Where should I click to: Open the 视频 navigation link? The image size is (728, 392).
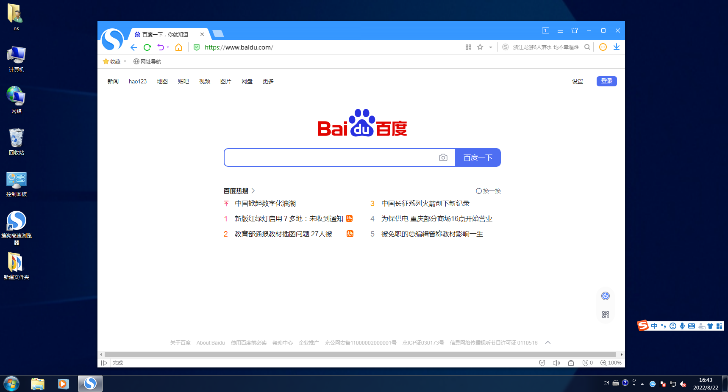point(205,81)
